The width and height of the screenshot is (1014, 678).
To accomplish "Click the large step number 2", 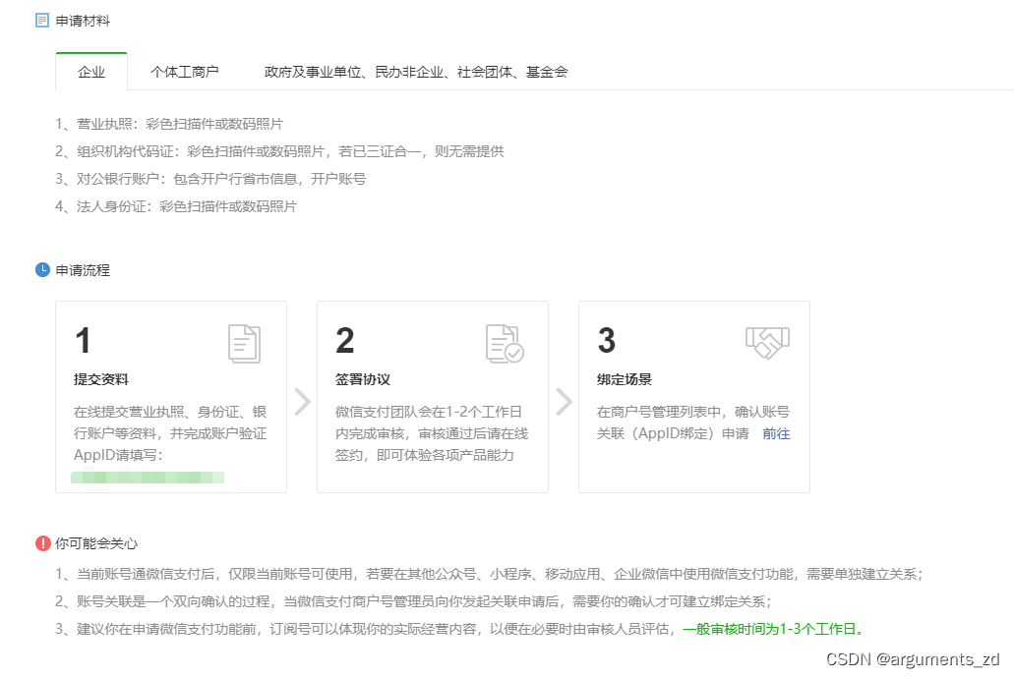I will [345, 341].
